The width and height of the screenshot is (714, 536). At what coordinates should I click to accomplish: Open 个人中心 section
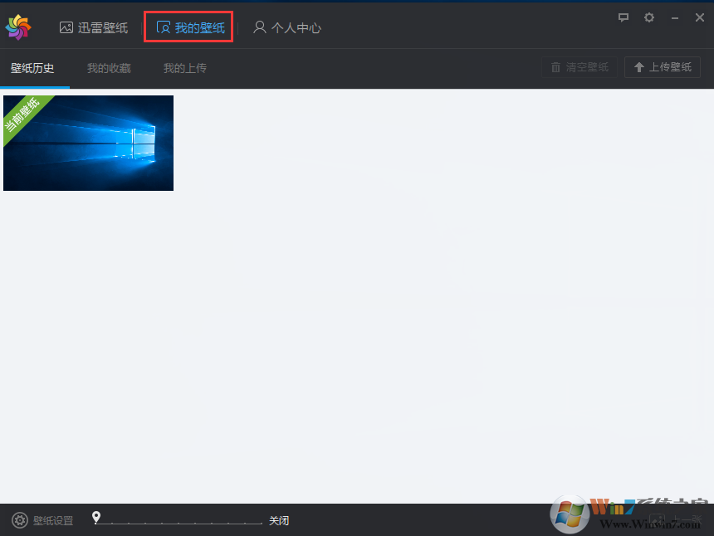click(287, 27)
